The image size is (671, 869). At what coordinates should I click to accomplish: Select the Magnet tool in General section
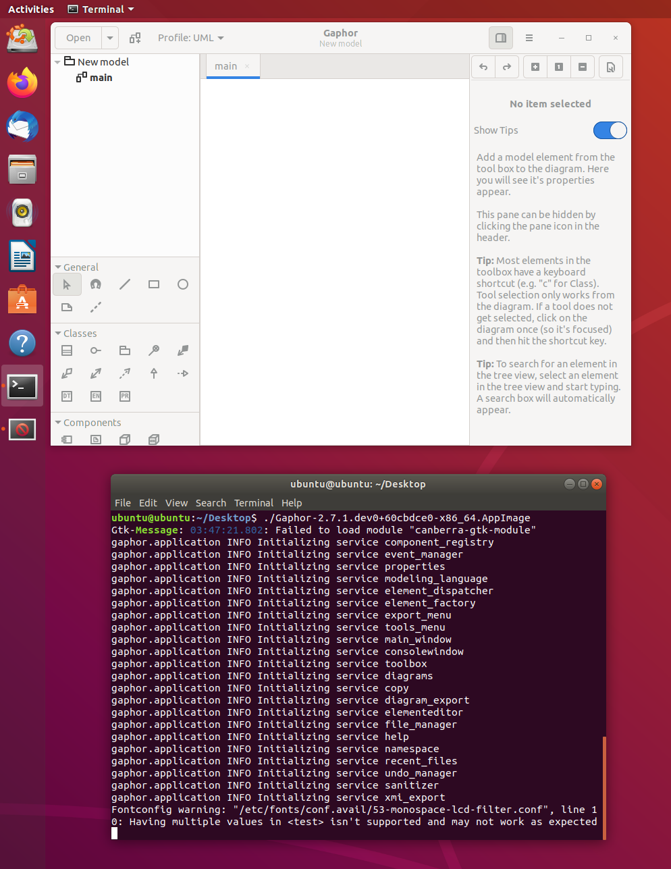click(95, 284)
